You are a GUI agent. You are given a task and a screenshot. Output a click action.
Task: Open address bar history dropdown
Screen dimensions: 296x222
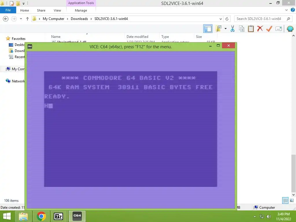221,19
